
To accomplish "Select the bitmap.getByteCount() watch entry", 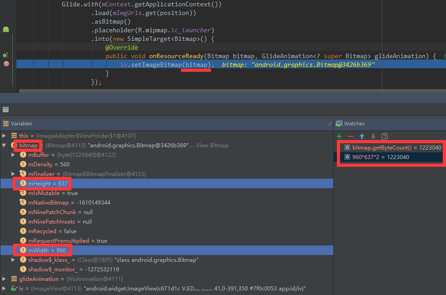I will point(390,147).
